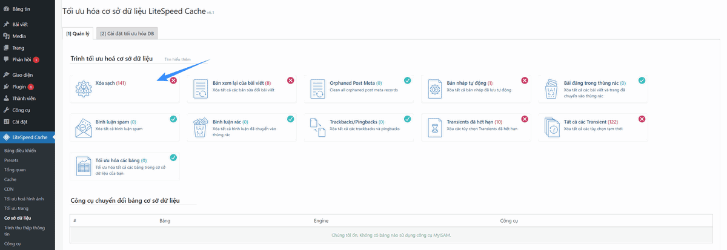This screenshot has height=250, width=727.
Task: Click the Phản hồi red notification badge
Action: coord(36,59)
